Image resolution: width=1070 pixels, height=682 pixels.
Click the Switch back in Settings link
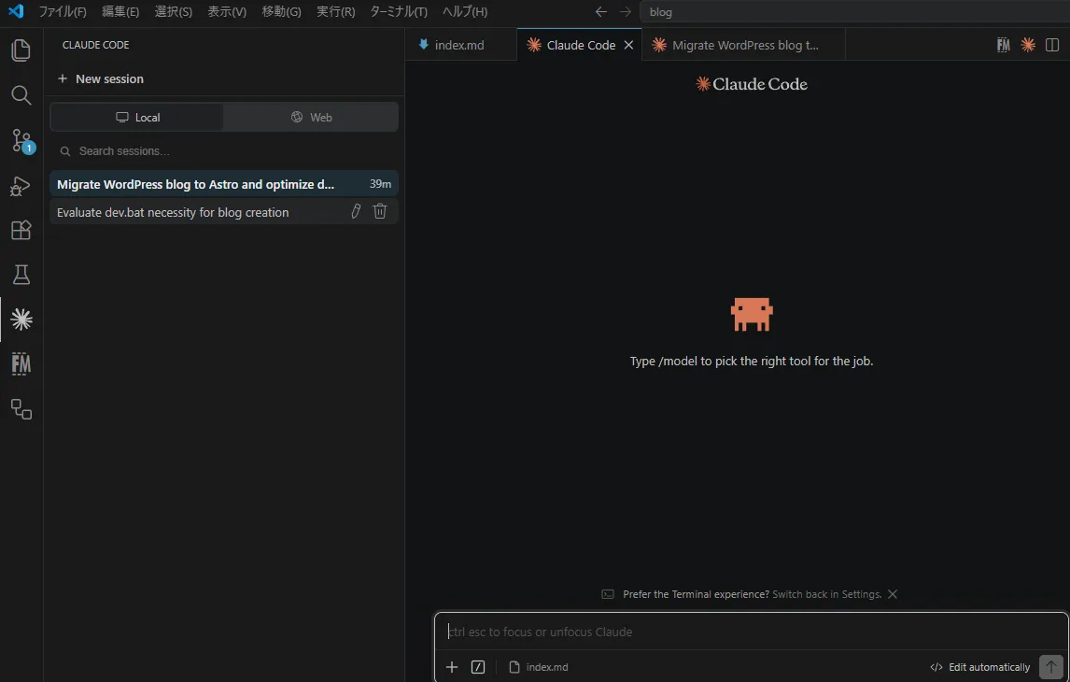[826, 594]
